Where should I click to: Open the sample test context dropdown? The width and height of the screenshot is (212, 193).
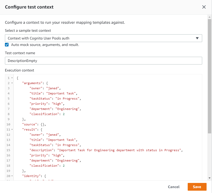(103, 38)
